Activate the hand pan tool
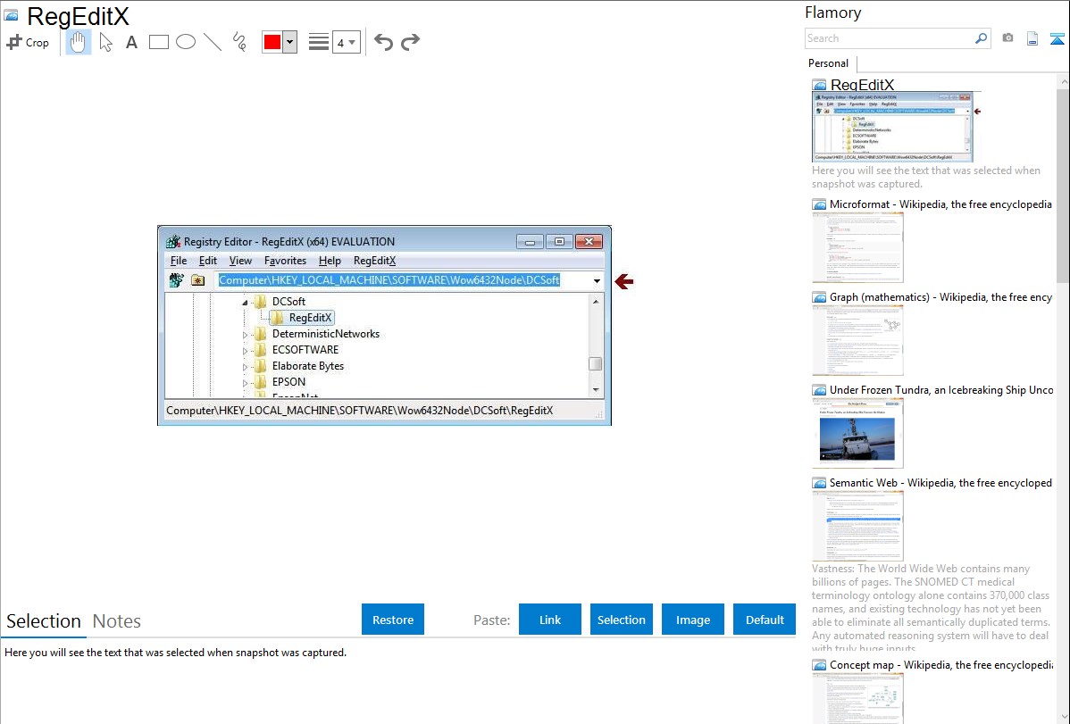Screen dimensions: 1070x724 click(x=78, y=42)
